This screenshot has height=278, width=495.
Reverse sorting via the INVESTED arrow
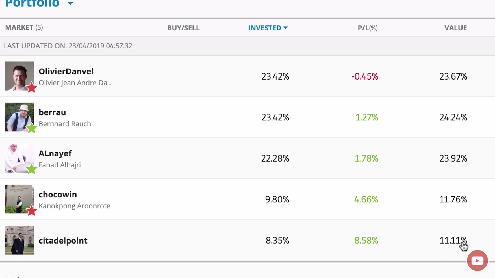286,28
